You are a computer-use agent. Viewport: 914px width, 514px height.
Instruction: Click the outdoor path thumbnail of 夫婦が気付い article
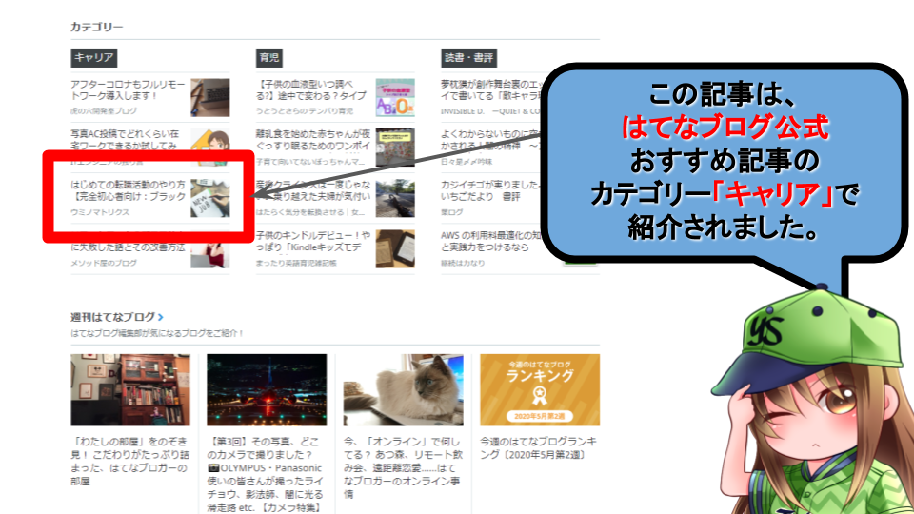click(395, 198)
